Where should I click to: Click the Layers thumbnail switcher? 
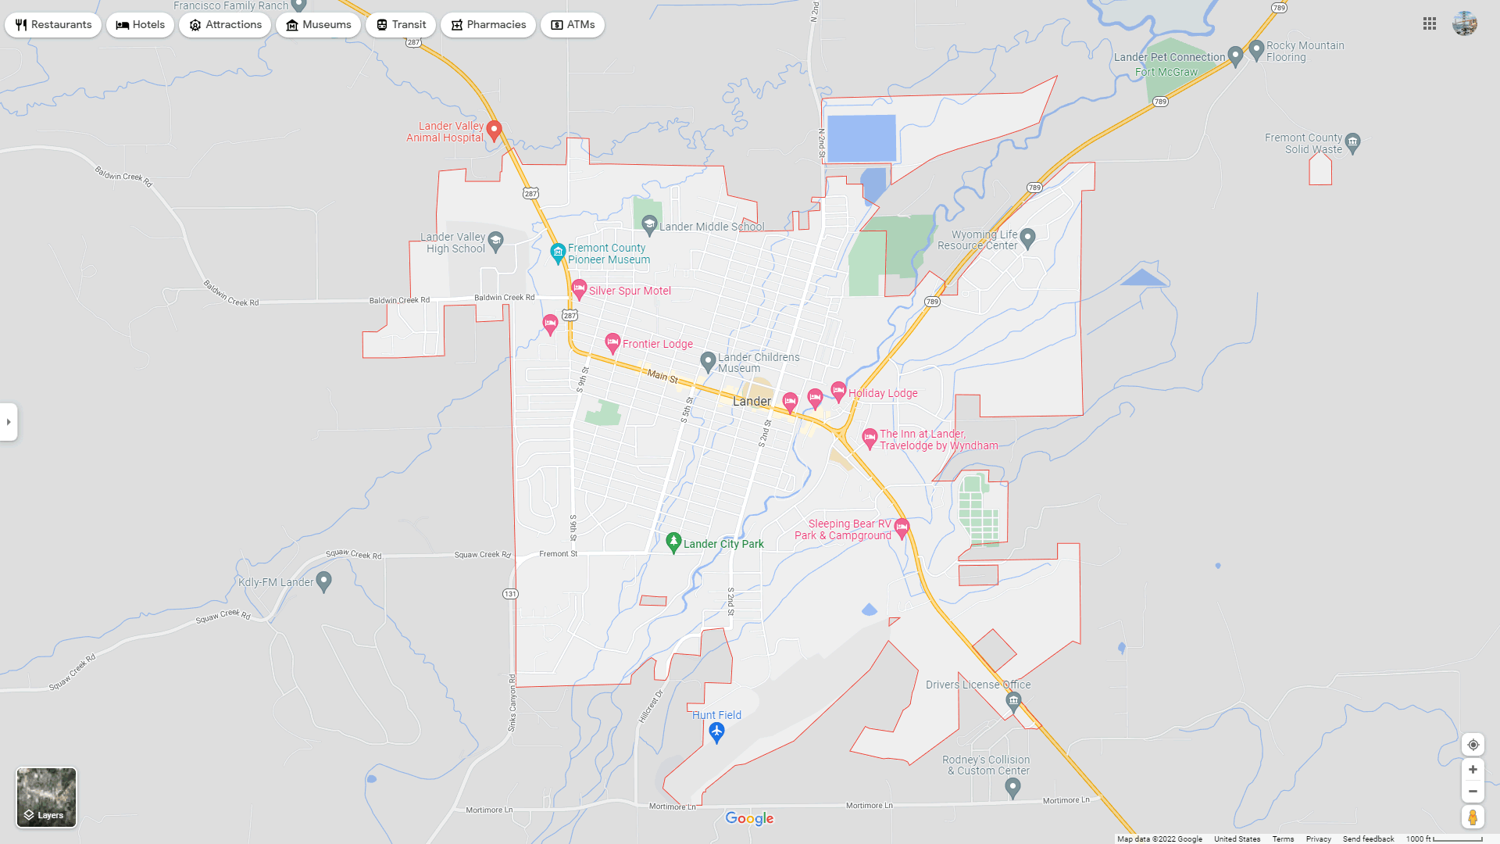(x=45, y=798)
